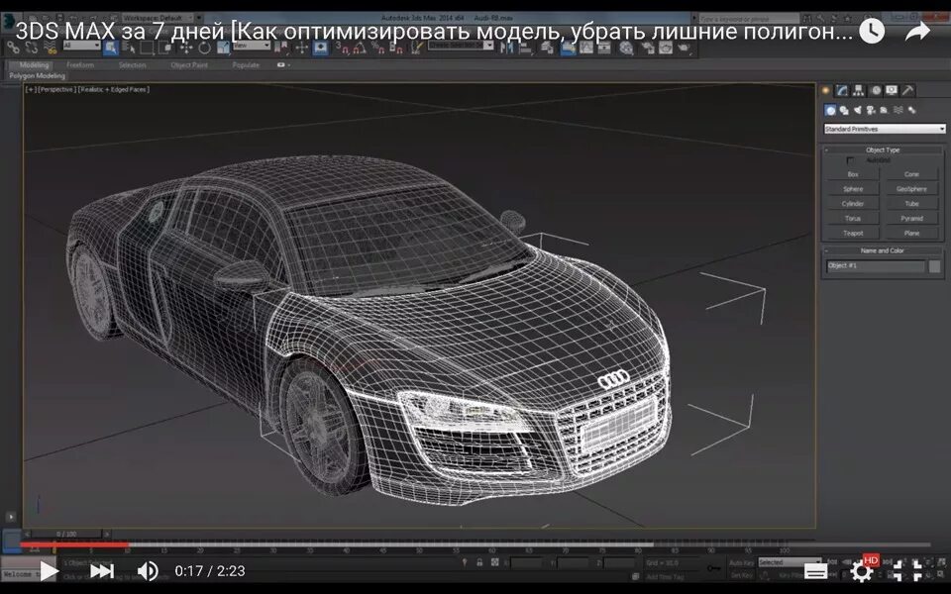
Task: Open the reference coordinate View dropdown
Action: [x=251, y=46]
